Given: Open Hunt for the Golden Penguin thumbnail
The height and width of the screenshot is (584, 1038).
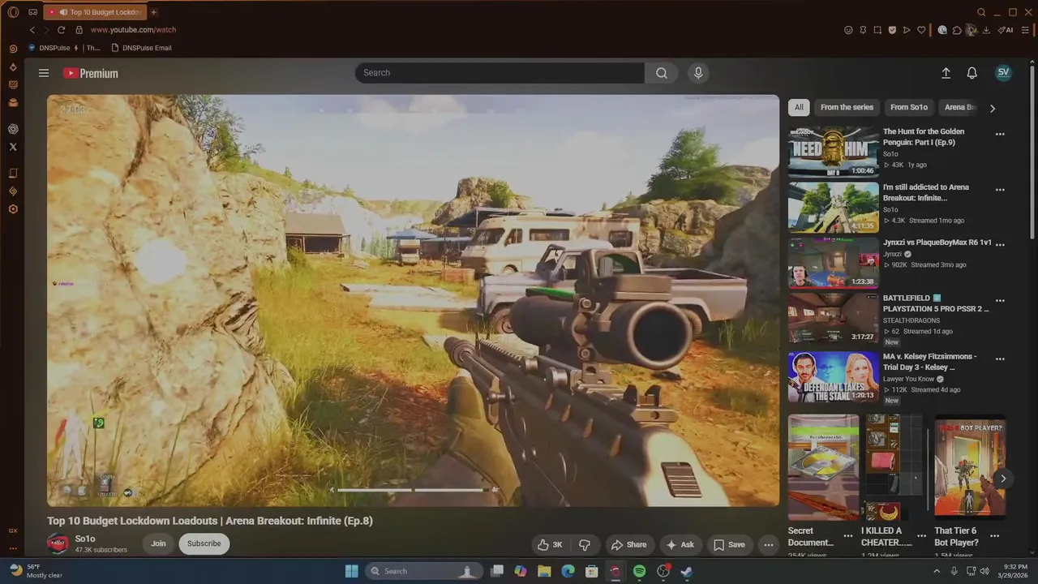Looking at the screenshot, I should tap(834, 152).
